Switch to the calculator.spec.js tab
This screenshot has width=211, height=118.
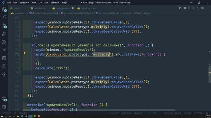[89, 8]
